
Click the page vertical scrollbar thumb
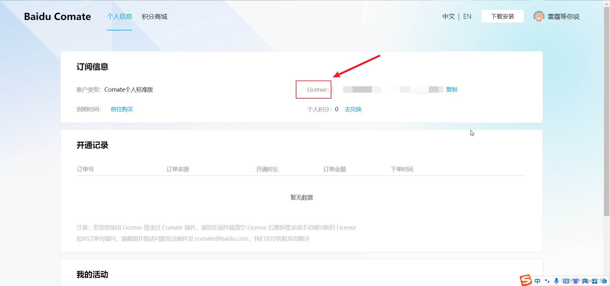coord(607,111)
